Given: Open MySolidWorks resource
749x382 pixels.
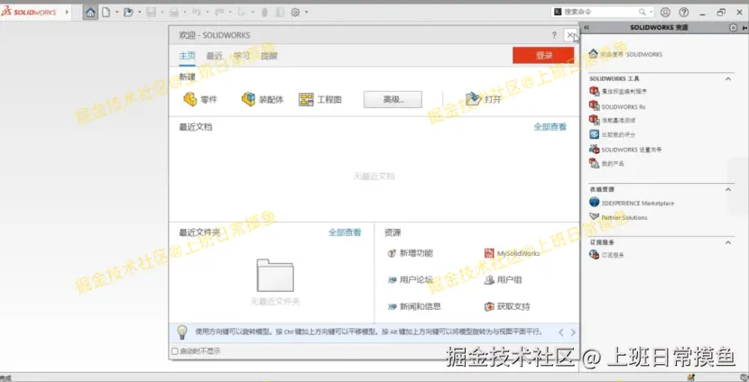Looking at the screenshot, I should pos(512,253).
